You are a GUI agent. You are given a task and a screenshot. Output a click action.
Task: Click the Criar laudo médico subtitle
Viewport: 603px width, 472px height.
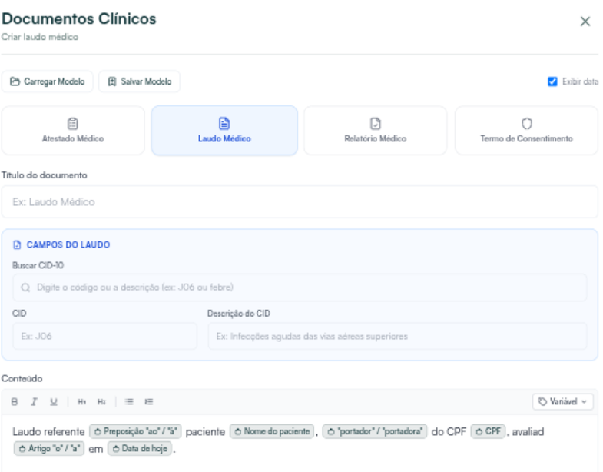point(40,37)
